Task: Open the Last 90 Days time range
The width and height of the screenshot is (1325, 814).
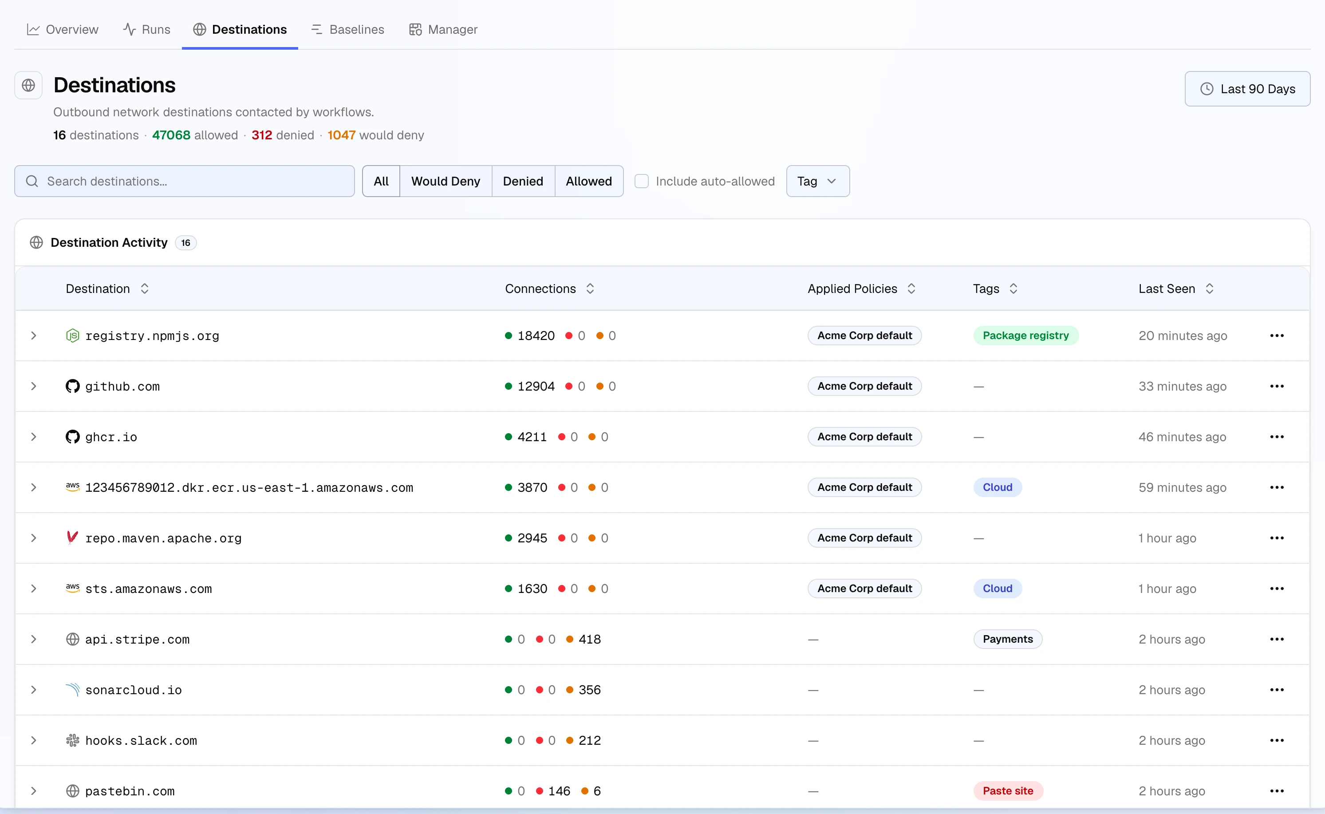Action: [x=1247, y=89]
